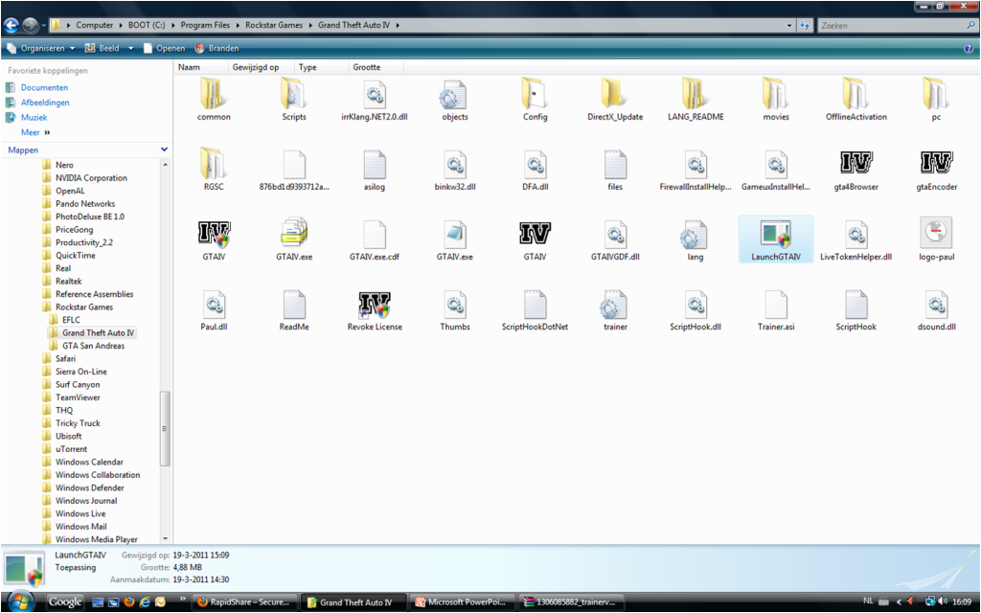The height and width of the screenshot is (613, 981).
Task: Sort files by the Grootte column
Action: pyautogui.click(x=376, y=67)
